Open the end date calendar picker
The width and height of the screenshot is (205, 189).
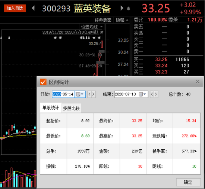(x=142, y=94)
